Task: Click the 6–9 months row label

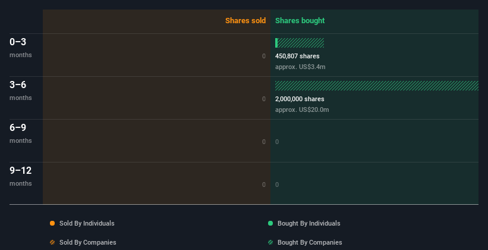Action: click(x=21, y=133)
